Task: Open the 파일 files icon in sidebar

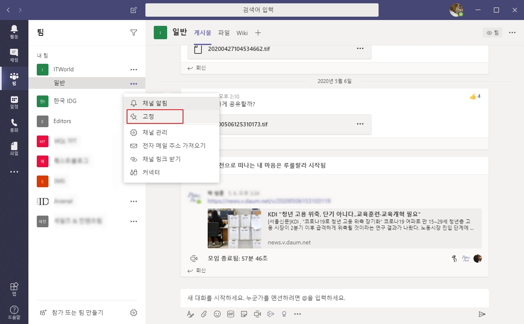Action: (x=14, y=148)
